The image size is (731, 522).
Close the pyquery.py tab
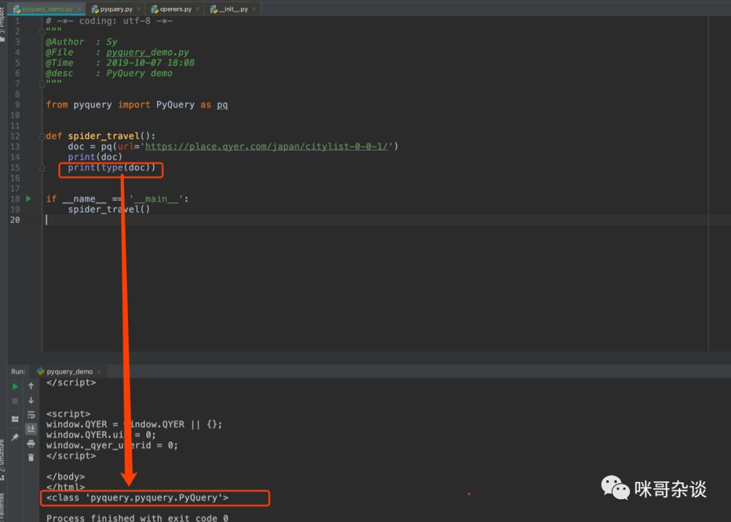139,9
